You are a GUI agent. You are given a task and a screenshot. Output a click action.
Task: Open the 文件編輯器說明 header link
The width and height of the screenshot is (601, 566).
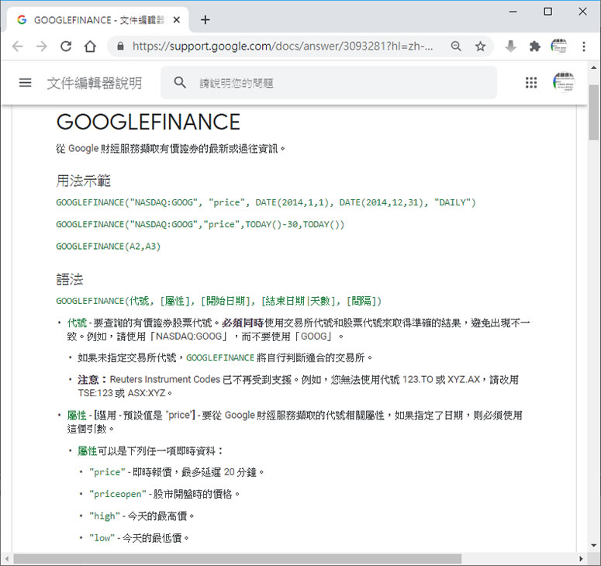95,83
